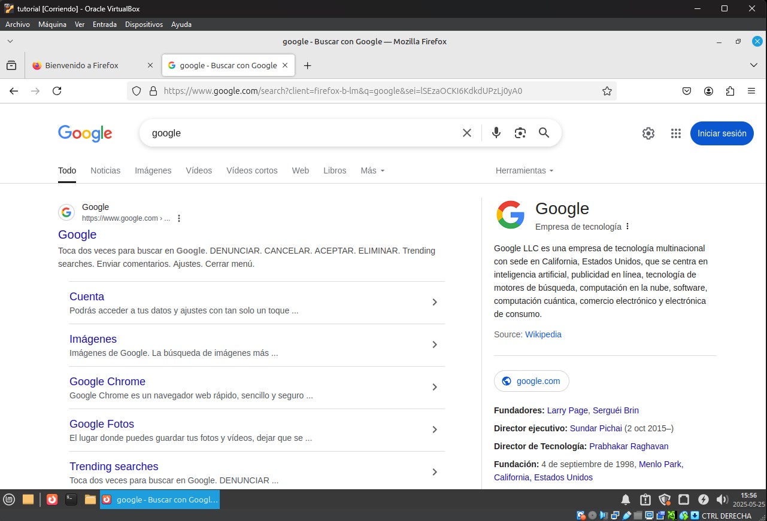Select the Noticias results tab
The height and width of the screenshot is (521, 767).
click(x=105, y=170)
